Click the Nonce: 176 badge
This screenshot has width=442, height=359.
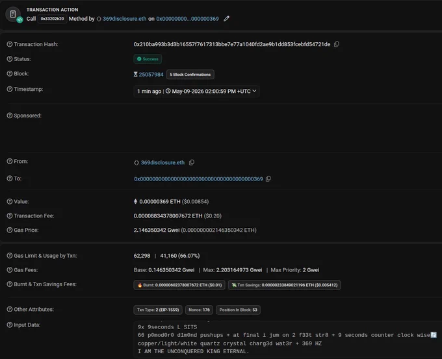point(199,310)
